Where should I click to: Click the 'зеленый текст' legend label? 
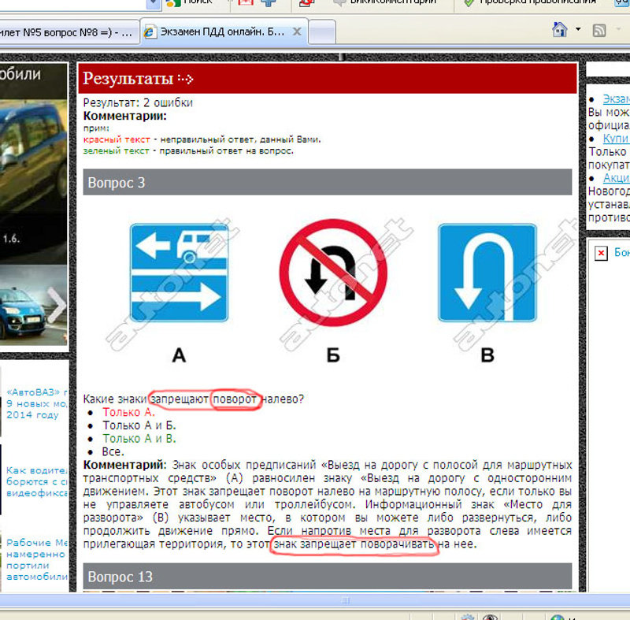tap(116, 151)
